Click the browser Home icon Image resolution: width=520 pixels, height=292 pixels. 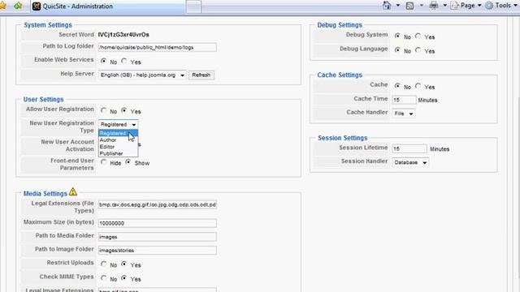(x=387, y=6)
